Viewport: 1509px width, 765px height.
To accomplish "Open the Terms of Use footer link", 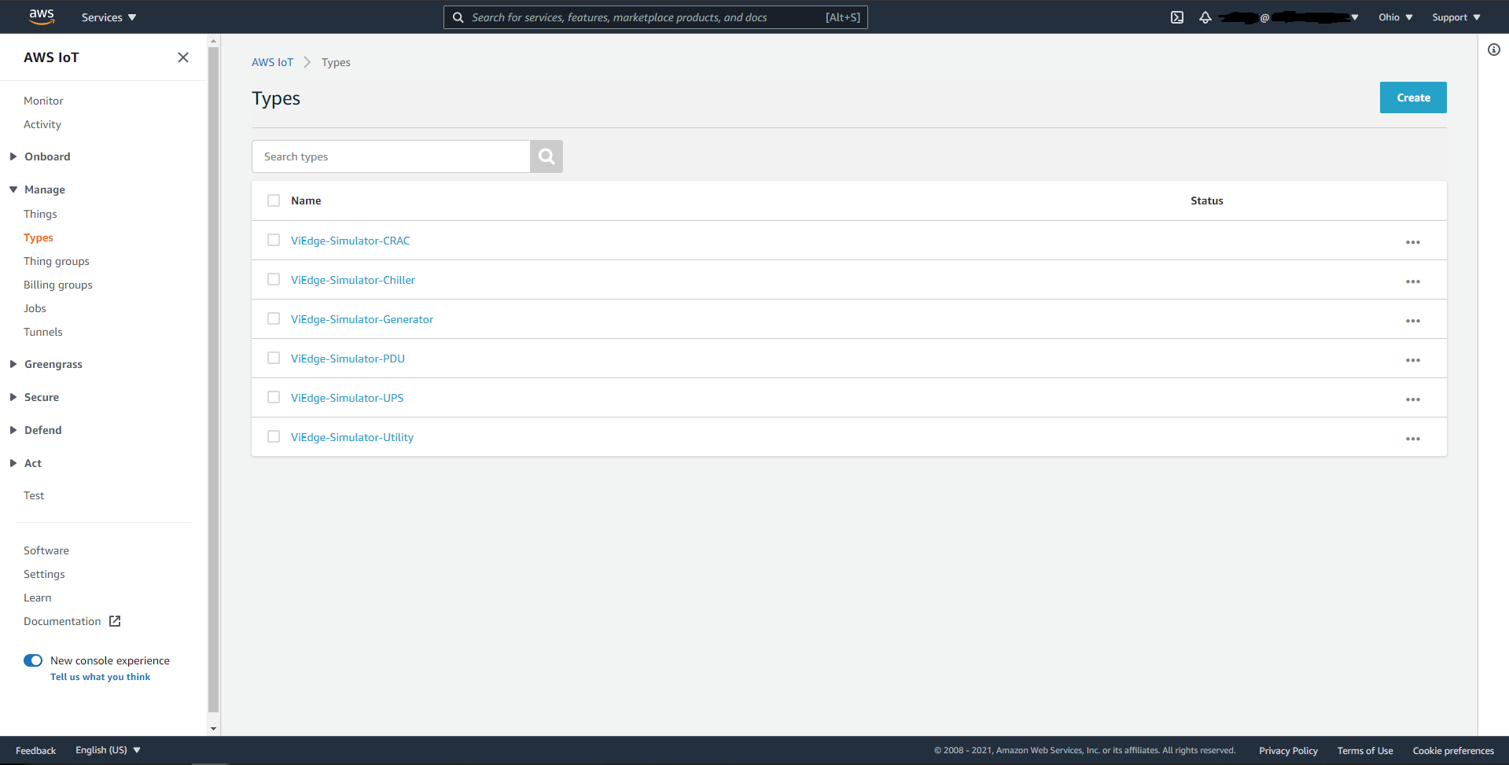I will pos(1365,751).
